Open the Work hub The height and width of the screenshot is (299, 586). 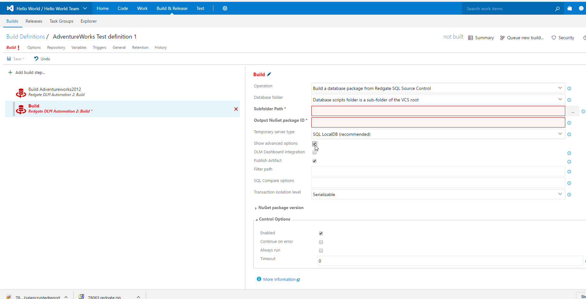[142, 8]
